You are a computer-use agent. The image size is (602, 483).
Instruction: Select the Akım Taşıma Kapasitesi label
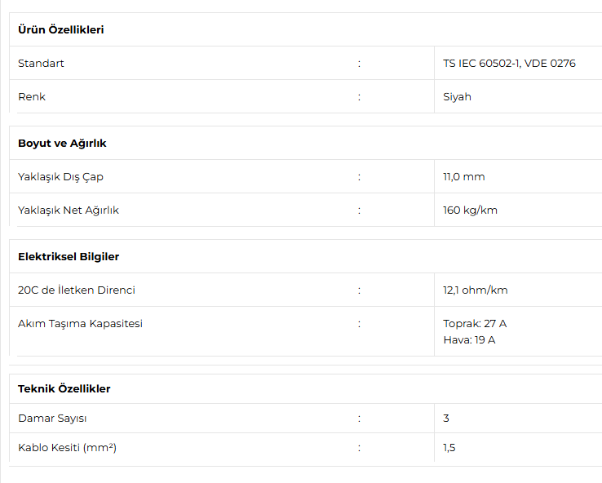click(80, 324)
